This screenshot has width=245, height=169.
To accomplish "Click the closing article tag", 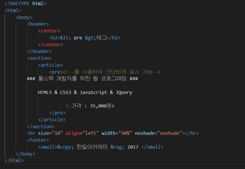I will [52, 120].
